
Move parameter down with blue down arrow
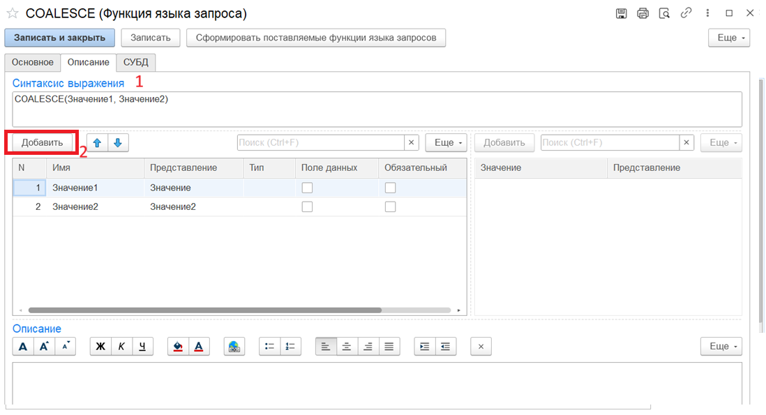118,142
